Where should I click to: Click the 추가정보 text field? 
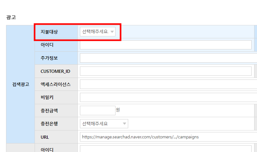pyautogui.click(x=168, y=58)
